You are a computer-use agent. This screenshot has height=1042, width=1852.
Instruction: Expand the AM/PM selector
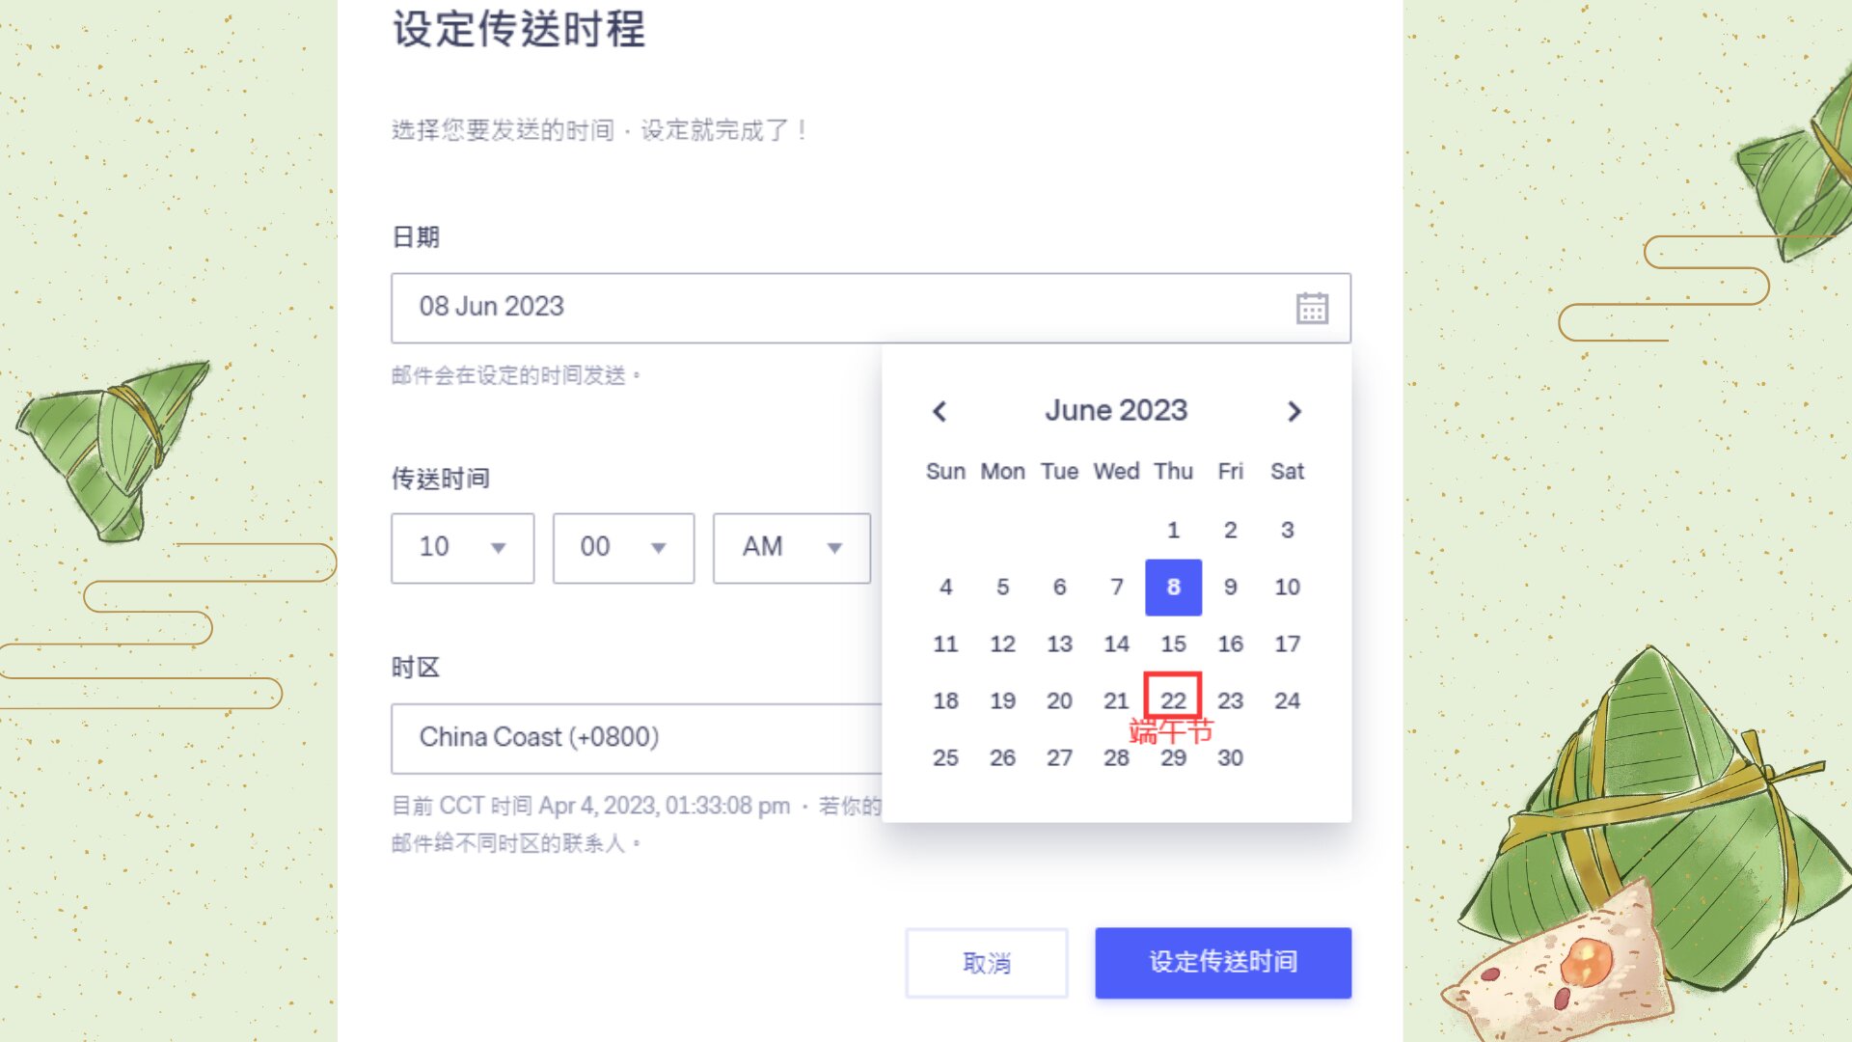[791, 548]
